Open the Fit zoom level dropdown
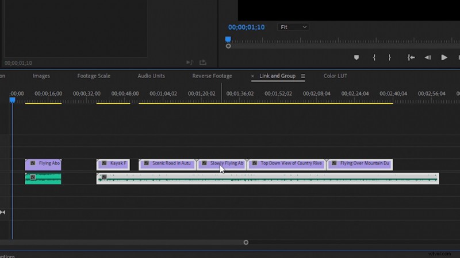This screenshot has width=460, height=258. [x=293, y=27]
